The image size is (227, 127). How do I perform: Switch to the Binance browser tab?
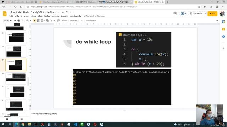pos(54,2)
